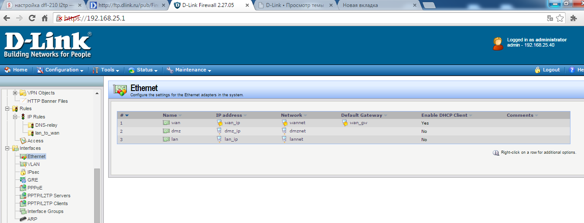Click the wannet network object icon
This screenshot has height=223, width=584.
pyautogui.click(x=285, y=123)
